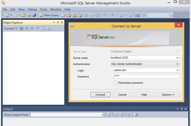Click the Redo arrow icon
The image size is (191, 126).
(x=113, y=15)
